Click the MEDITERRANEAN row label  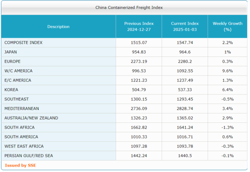pos(22,109)
